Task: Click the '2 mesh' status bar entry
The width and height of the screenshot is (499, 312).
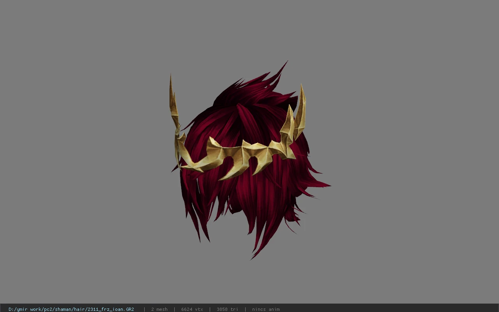Action: coord(159,309)
